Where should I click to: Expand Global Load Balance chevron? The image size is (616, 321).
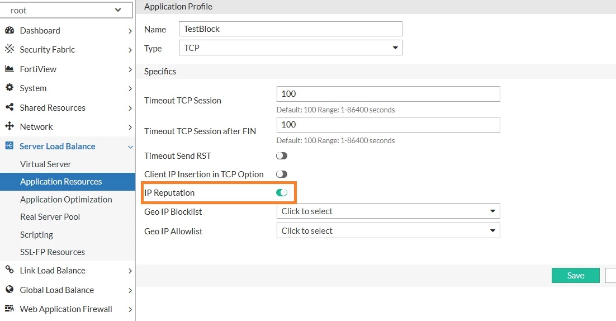point(130,290)
